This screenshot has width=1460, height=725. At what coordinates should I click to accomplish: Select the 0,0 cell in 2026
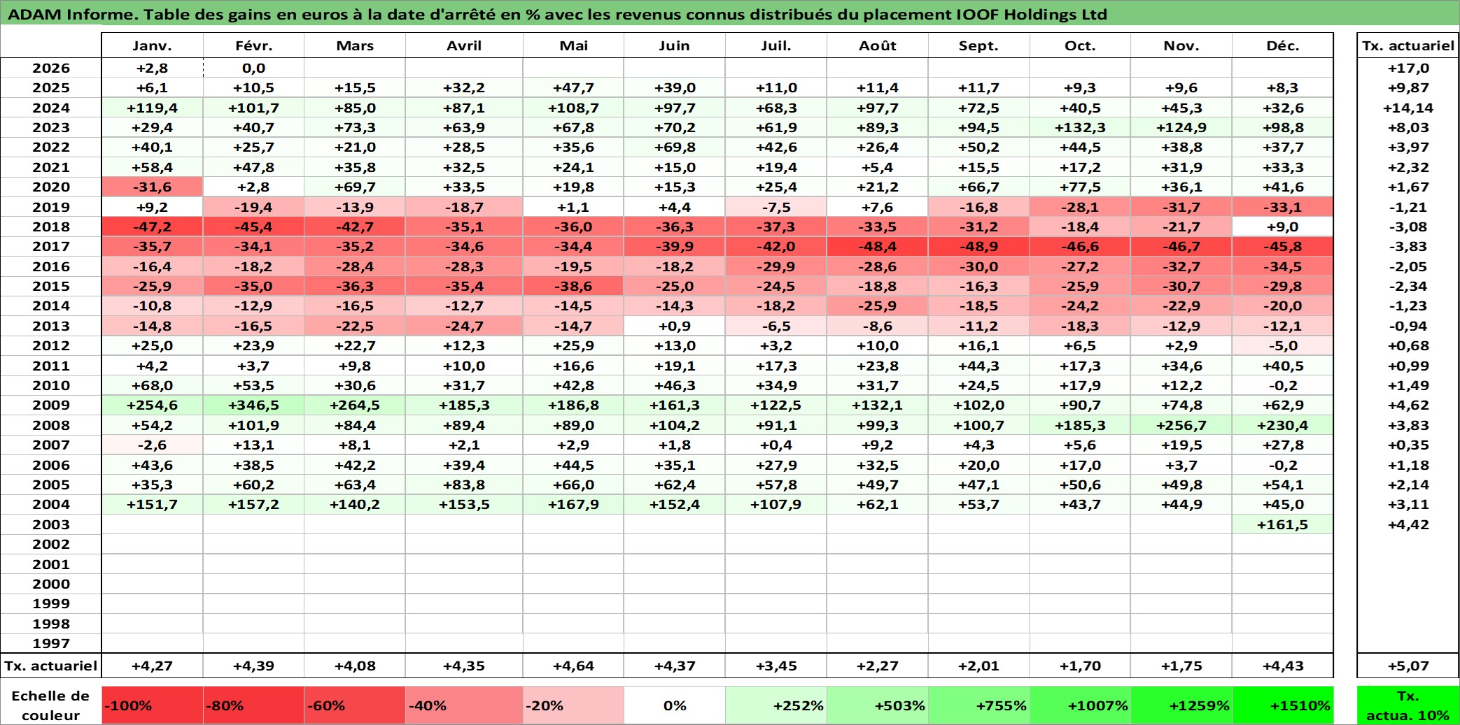(253, 68)
